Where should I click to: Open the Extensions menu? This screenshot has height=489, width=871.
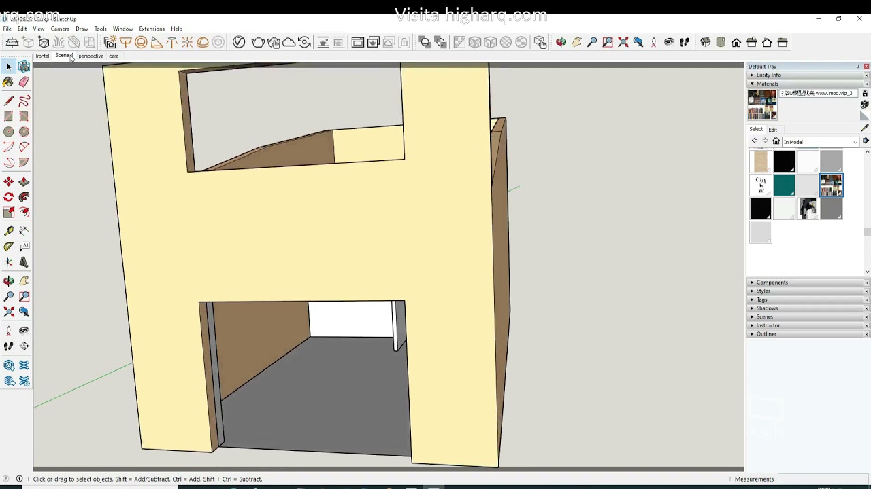click(x=152, y=29)
